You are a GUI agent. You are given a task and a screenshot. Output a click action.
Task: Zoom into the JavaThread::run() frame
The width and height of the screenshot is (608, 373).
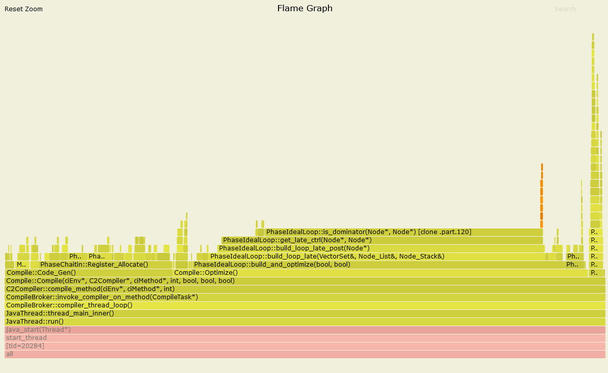305,322
